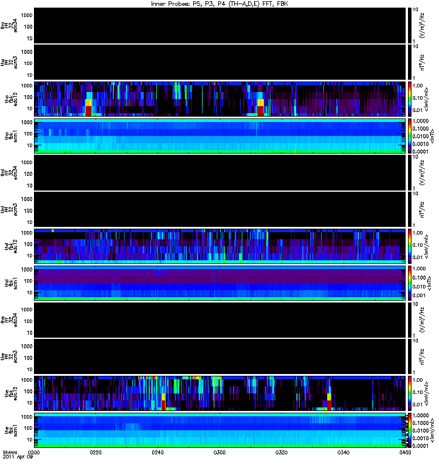Click the 'the fbk scm1' y-axis label
The image size is (439, 469).
click(x=11, y=431)
